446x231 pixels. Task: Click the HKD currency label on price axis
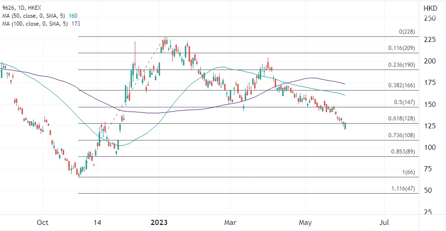pyautogui.click(x=430, y=8)
